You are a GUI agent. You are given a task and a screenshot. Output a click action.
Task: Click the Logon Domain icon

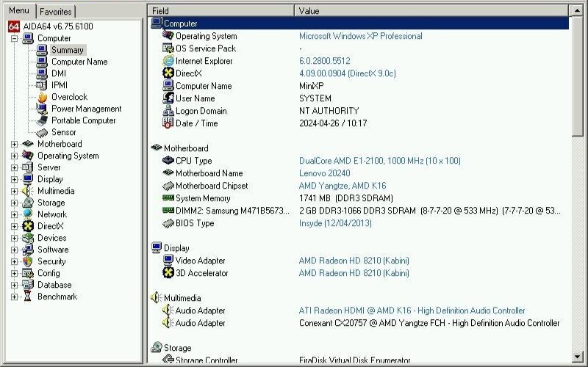click(168, 111)
